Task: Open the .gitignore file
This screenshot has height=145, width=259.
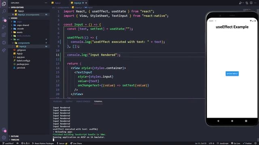Action: pos(21,50)
